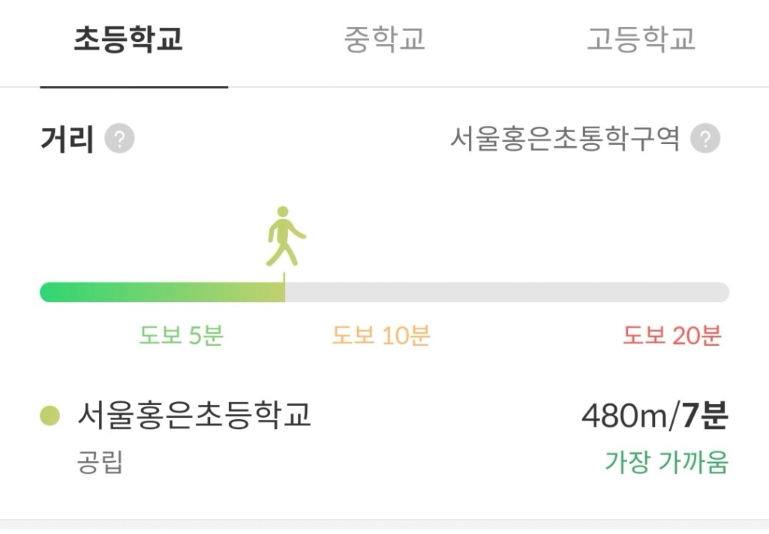Click the bold 7분 walking time
This screenshot has width=769, height=534.
[705, 415]
